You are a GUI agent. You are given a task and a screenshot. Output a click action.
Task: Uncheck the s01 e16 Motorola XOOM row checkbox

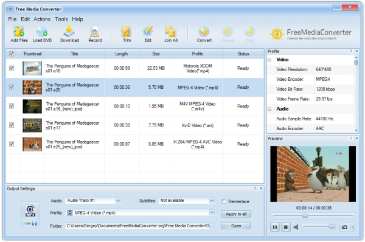point(12,68)
